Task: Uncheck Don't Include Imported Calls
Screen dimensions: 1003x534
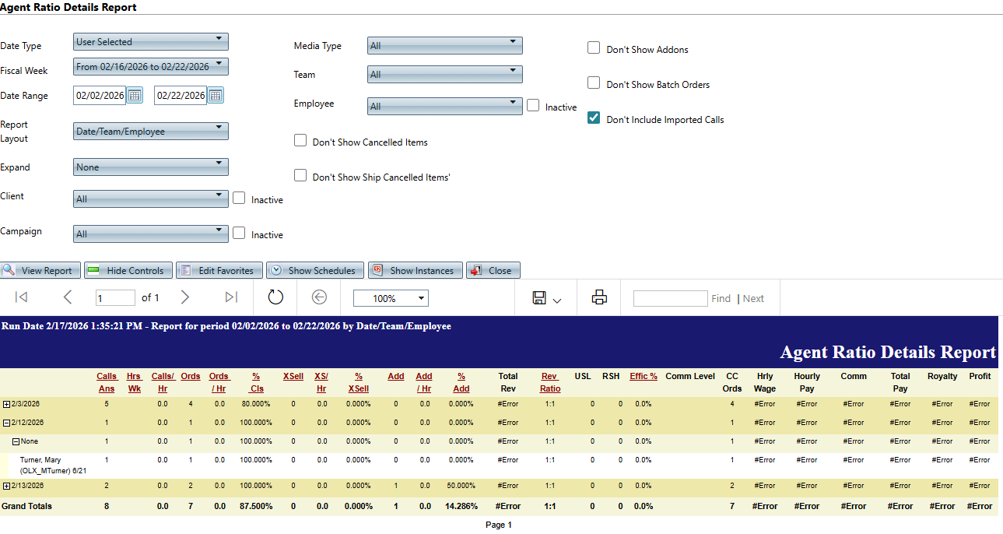Action: tap(594, 118)
